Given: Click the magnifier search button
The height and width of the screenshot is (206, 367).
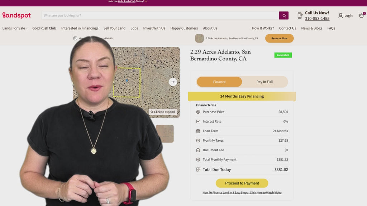Looking at the screenshot, I should [x=284, y=15].
